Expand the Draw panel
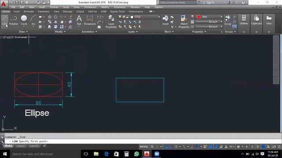The width and height of the screenshot is (282, 158). (23, 32)
